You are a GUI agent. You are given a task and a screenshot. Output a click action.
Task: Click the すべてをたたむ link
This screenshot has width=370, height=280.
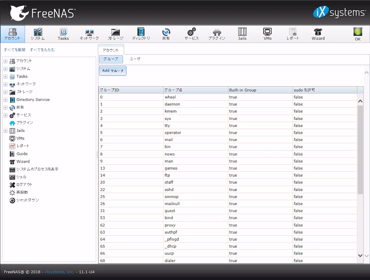pyautogui.click(x=42, y=50)
